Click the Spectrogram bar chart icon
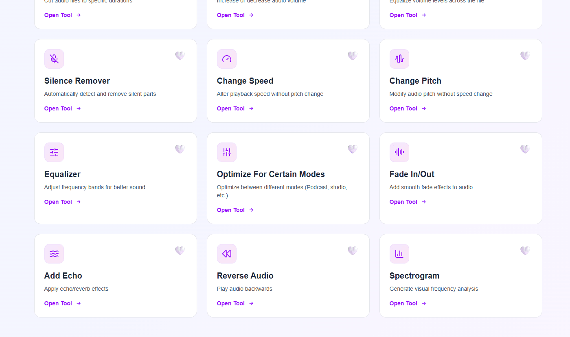This screenshot has width=570, height=337. (x=399, y=254)
